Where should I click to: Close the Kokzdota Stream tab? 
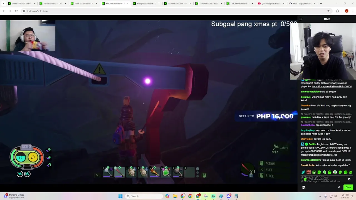(127, 4)
